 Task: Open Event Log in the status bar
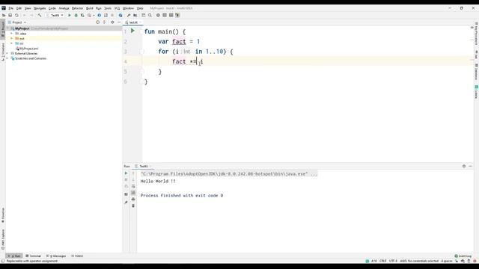[463, 256]
